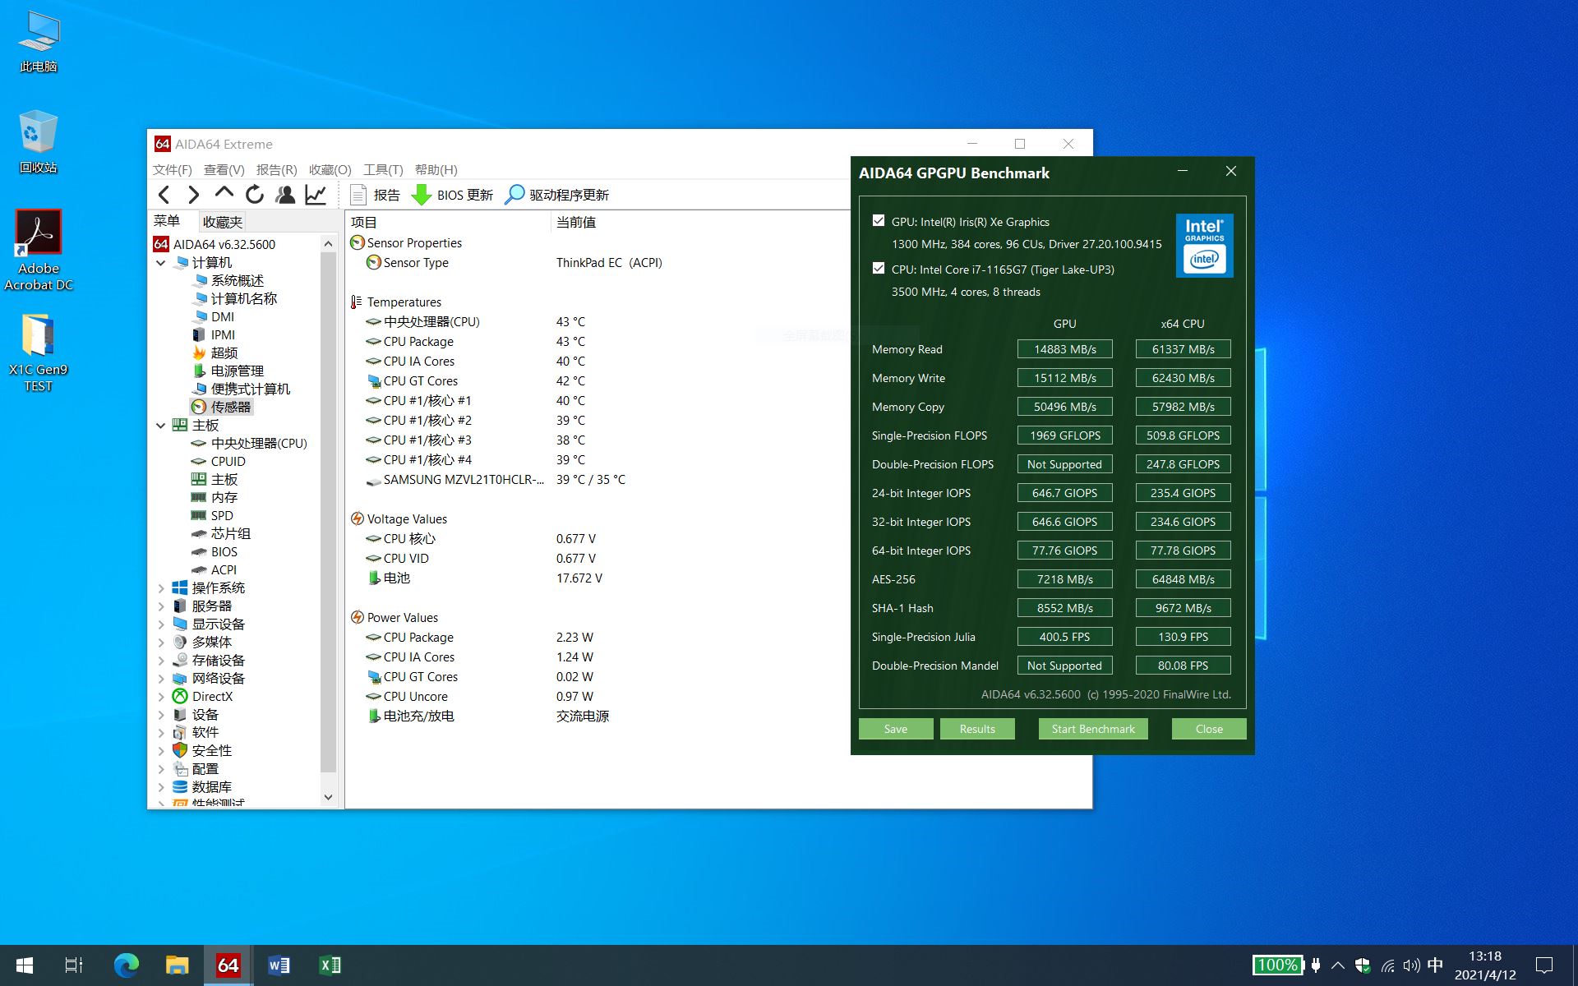Expand the 存储设备 tree node
This screenshot has height=986, width=1578.
[161, 661]
